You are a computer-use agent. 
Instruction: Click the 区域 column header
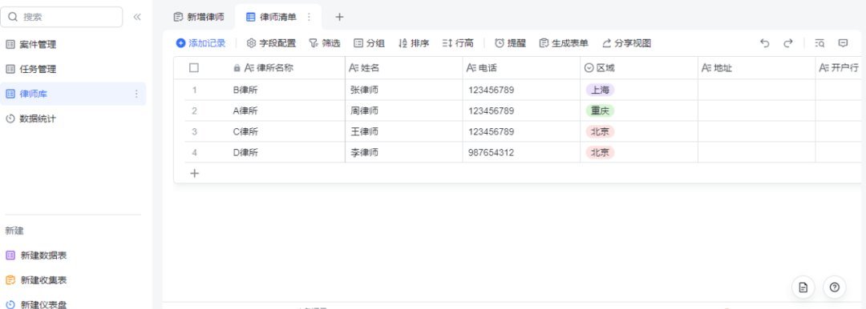point(639,68)
